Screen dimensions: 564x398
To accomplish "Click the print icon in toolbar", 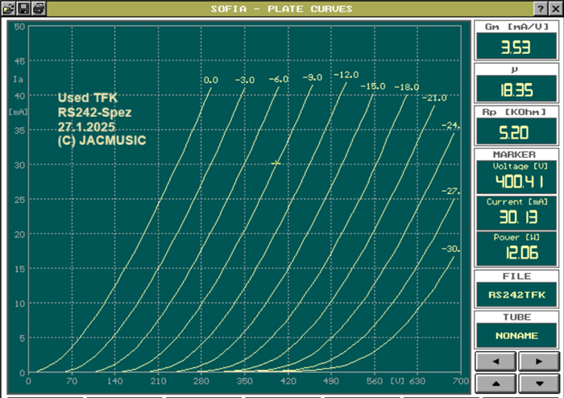I will (39, 8).
